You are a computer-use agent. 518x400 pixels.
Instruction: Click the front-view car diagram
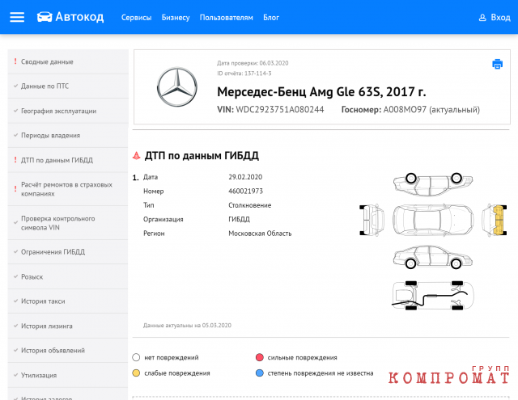click(x=372, y=220)
